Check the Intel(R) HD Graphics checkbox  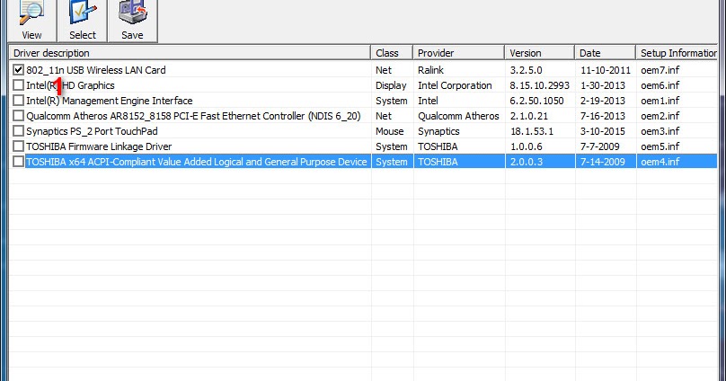(x=18, y=85)
